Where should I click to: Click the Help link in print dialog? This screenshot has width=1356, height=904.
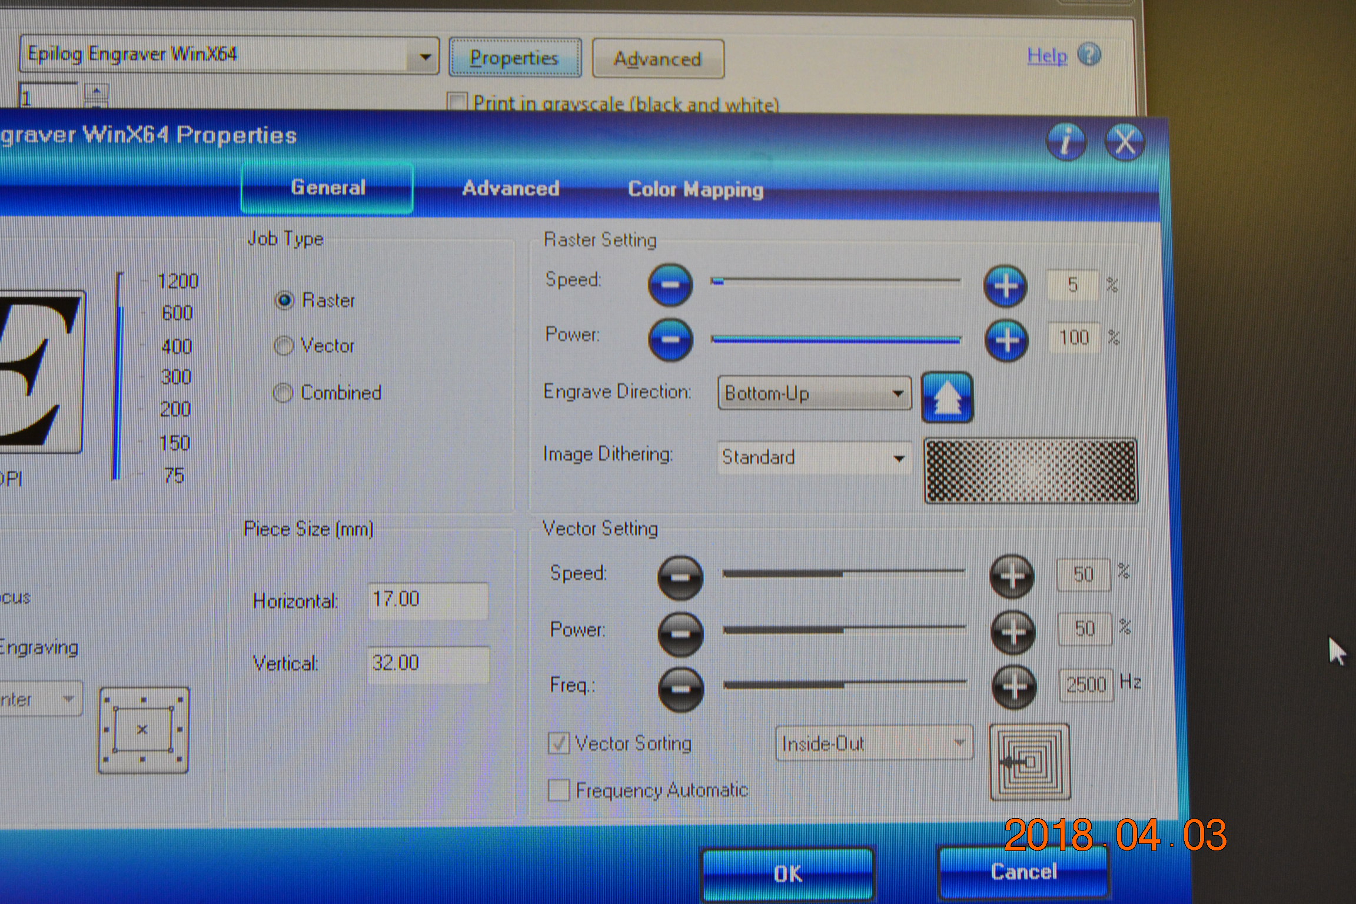[x=1047, y=56]
